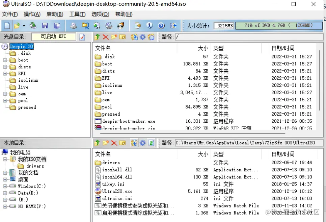Image resolution: width=326 pixels, height=222 pixels.
Task: Click the Make CD/DVD image icon
Action: click(x=73, y=26)
